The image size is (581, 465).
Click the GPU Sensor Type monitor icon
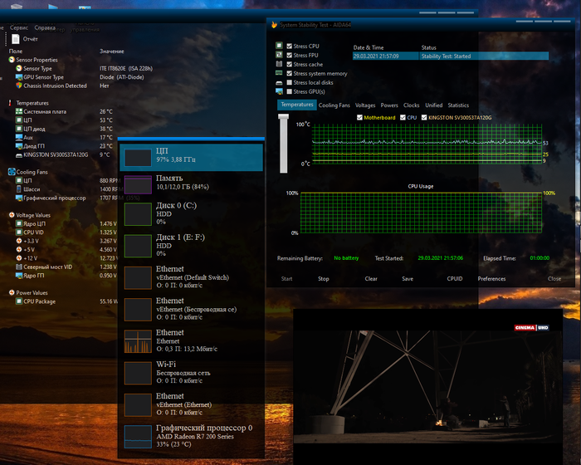(x=19, y=77)
